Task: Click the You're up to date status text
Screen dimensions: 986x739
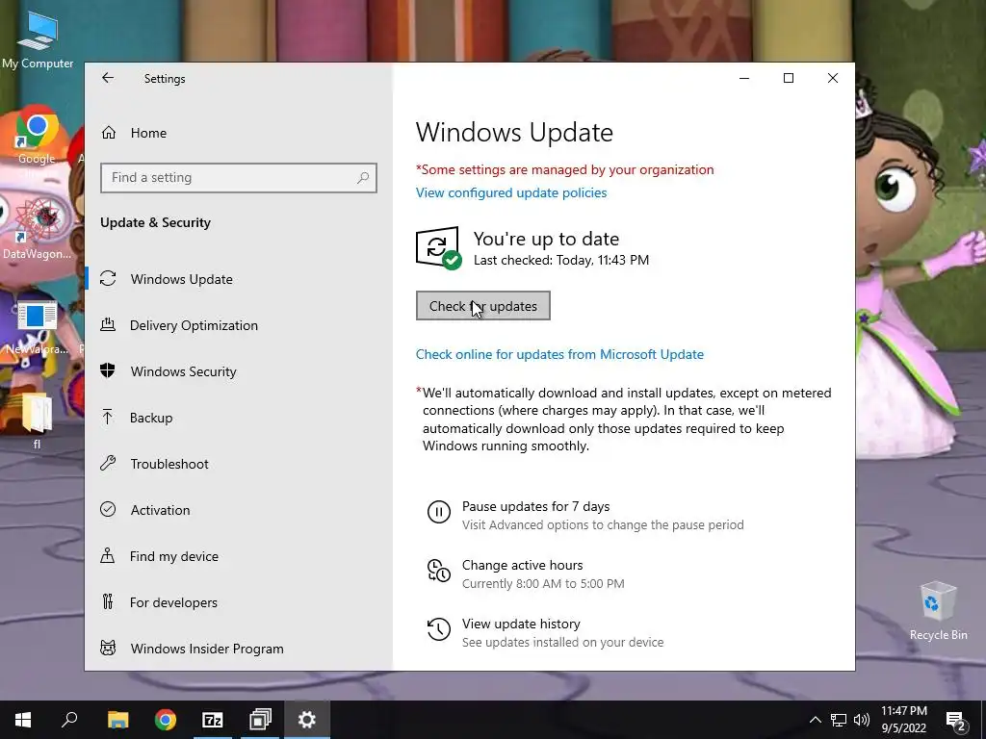Action: [x=546, y=239]
